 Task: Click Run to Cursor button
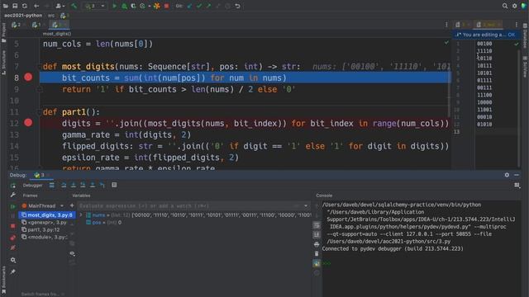coord(102,185)
